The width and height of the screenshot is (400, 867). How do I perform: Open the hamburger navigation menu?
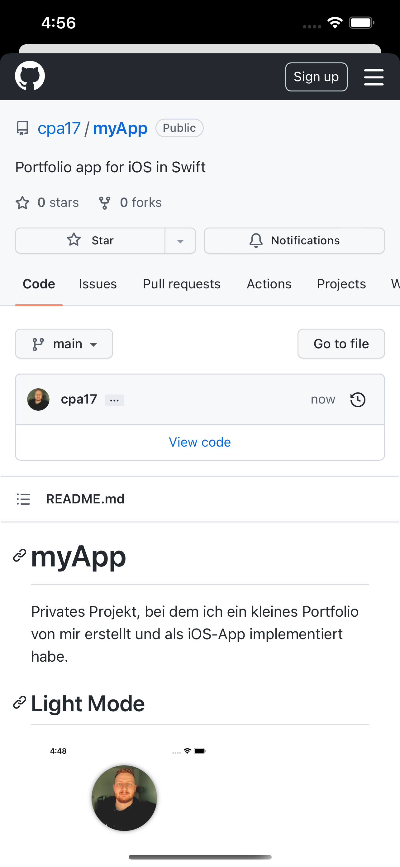pos(374,77)
